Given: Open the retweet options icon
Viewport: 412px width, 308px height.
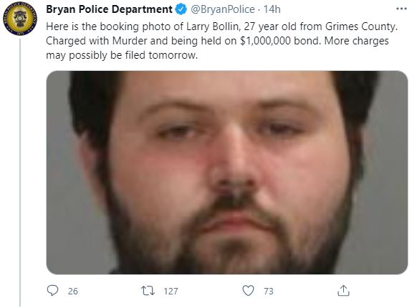Looking at the screenshot, I should click(x=148, y=291).
